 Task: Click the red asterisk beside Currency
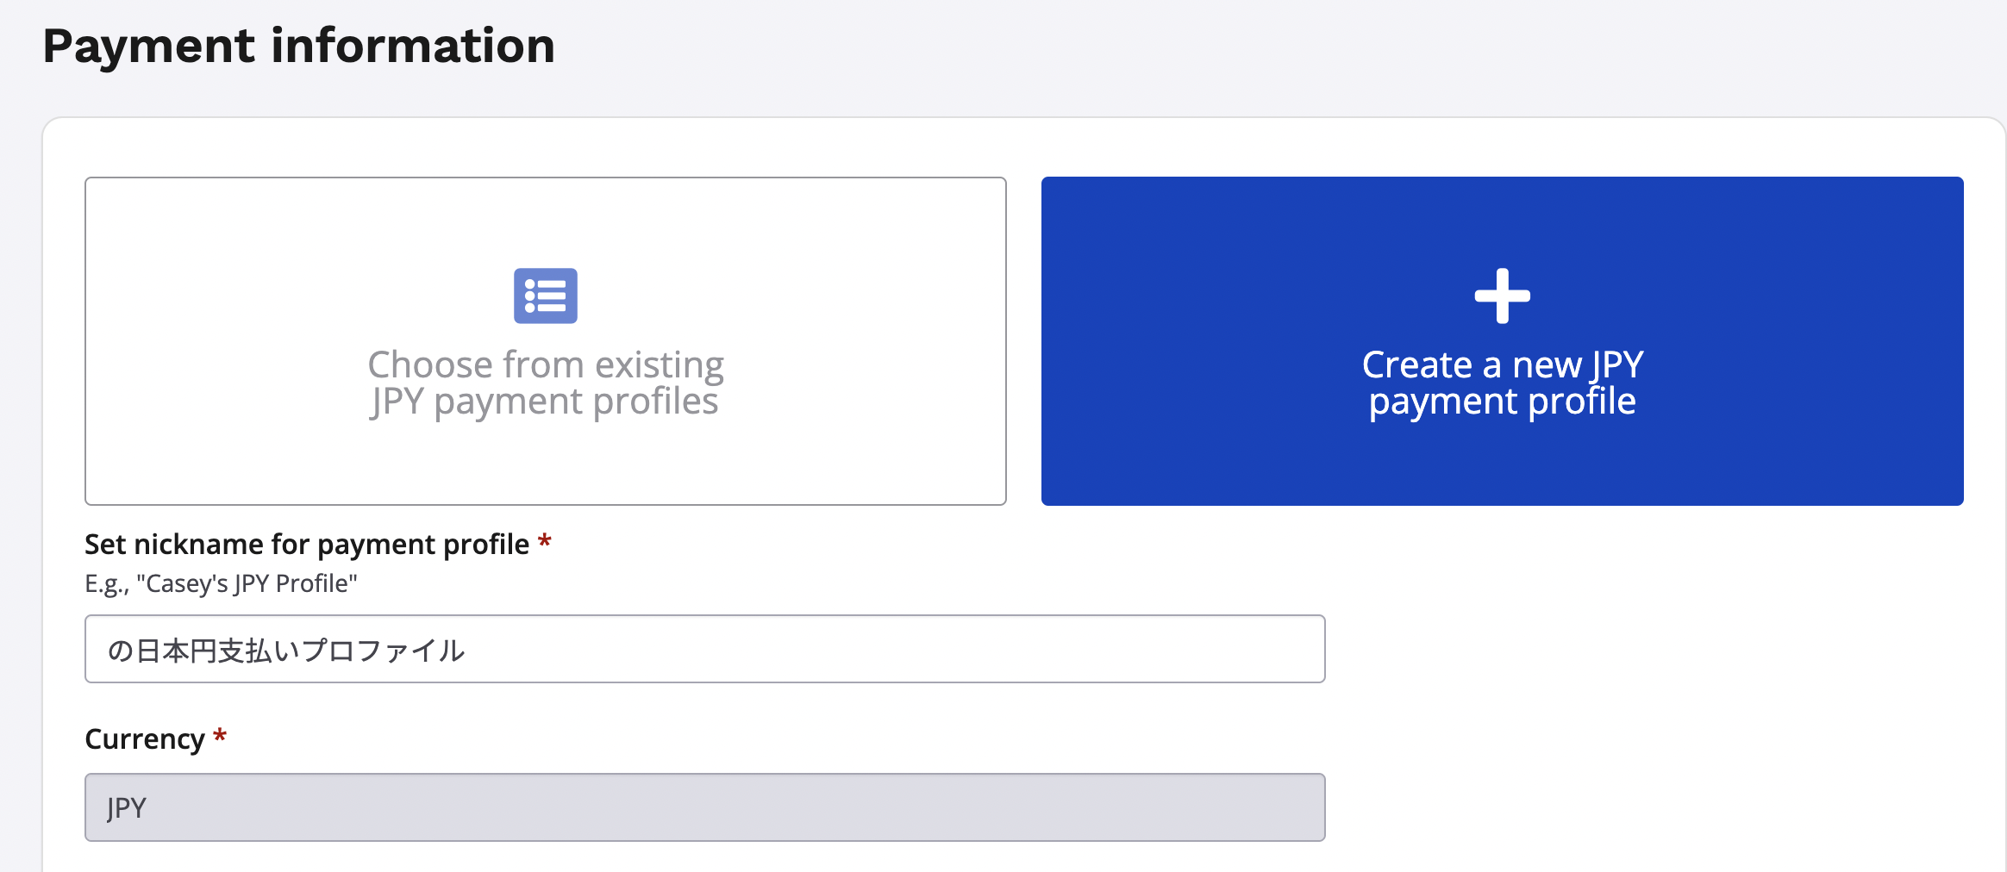point(220,738)
